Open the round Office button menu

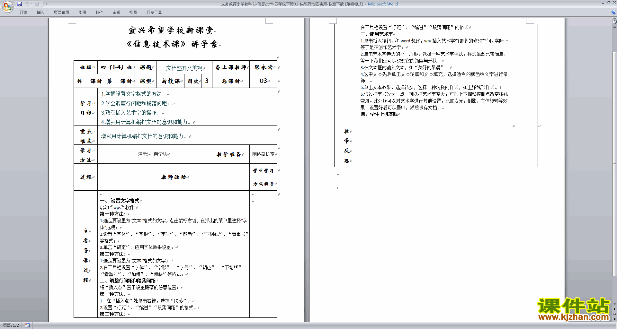click(7, 6)
